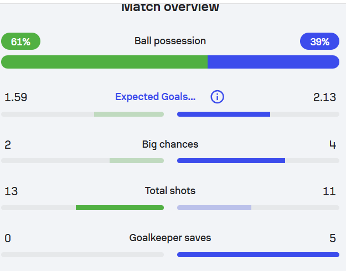This screenshot has height=271, width=346.
Task: Click the 39% possession badge
Action: click(x=319, y=41)
